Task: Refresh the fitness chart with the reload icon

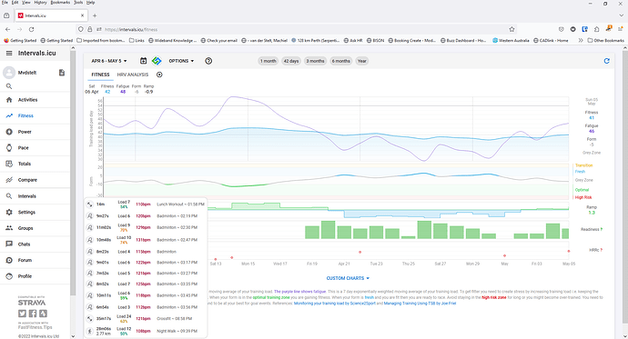Action: tap(606, 61)
